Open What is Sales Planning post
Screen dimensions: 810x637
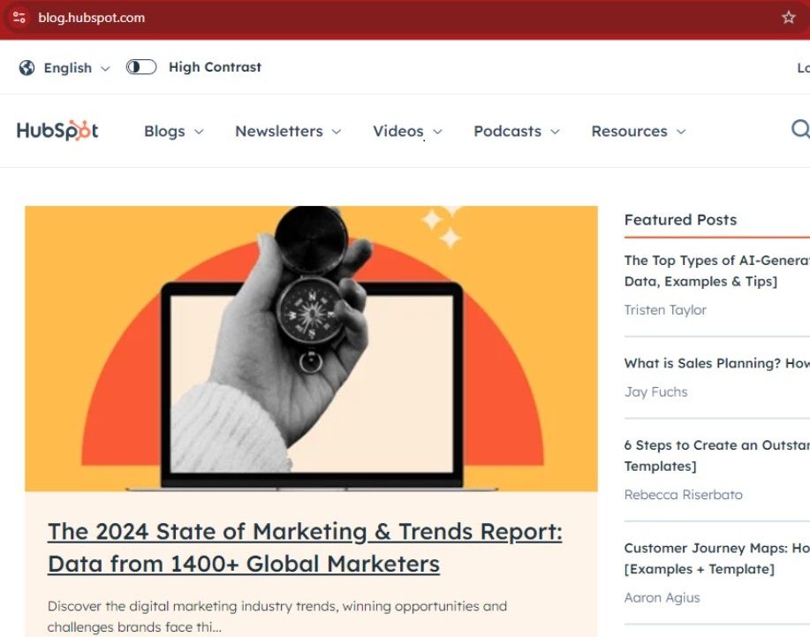pos(717,363)
